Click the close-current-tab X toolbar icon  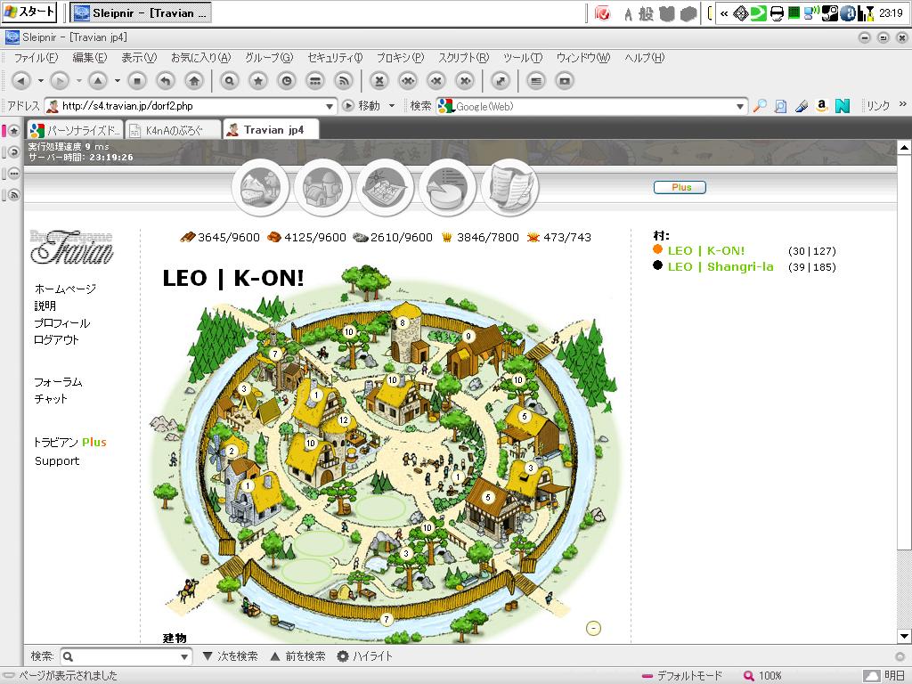tap(379, 81)
